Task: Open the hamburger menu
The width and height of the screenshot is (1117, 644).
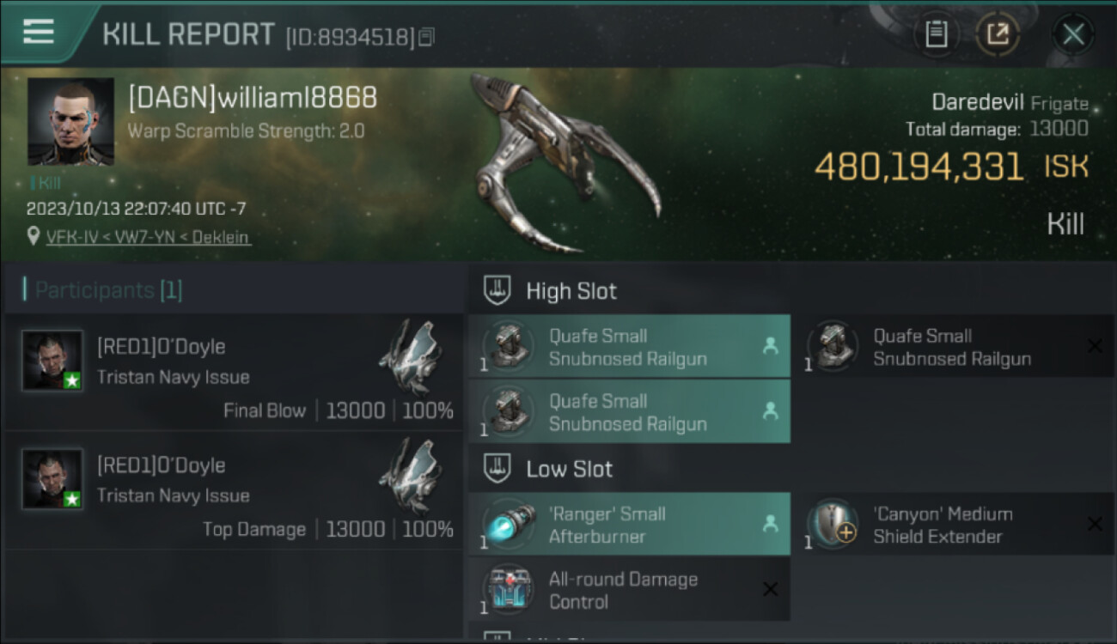Action: 39,32
